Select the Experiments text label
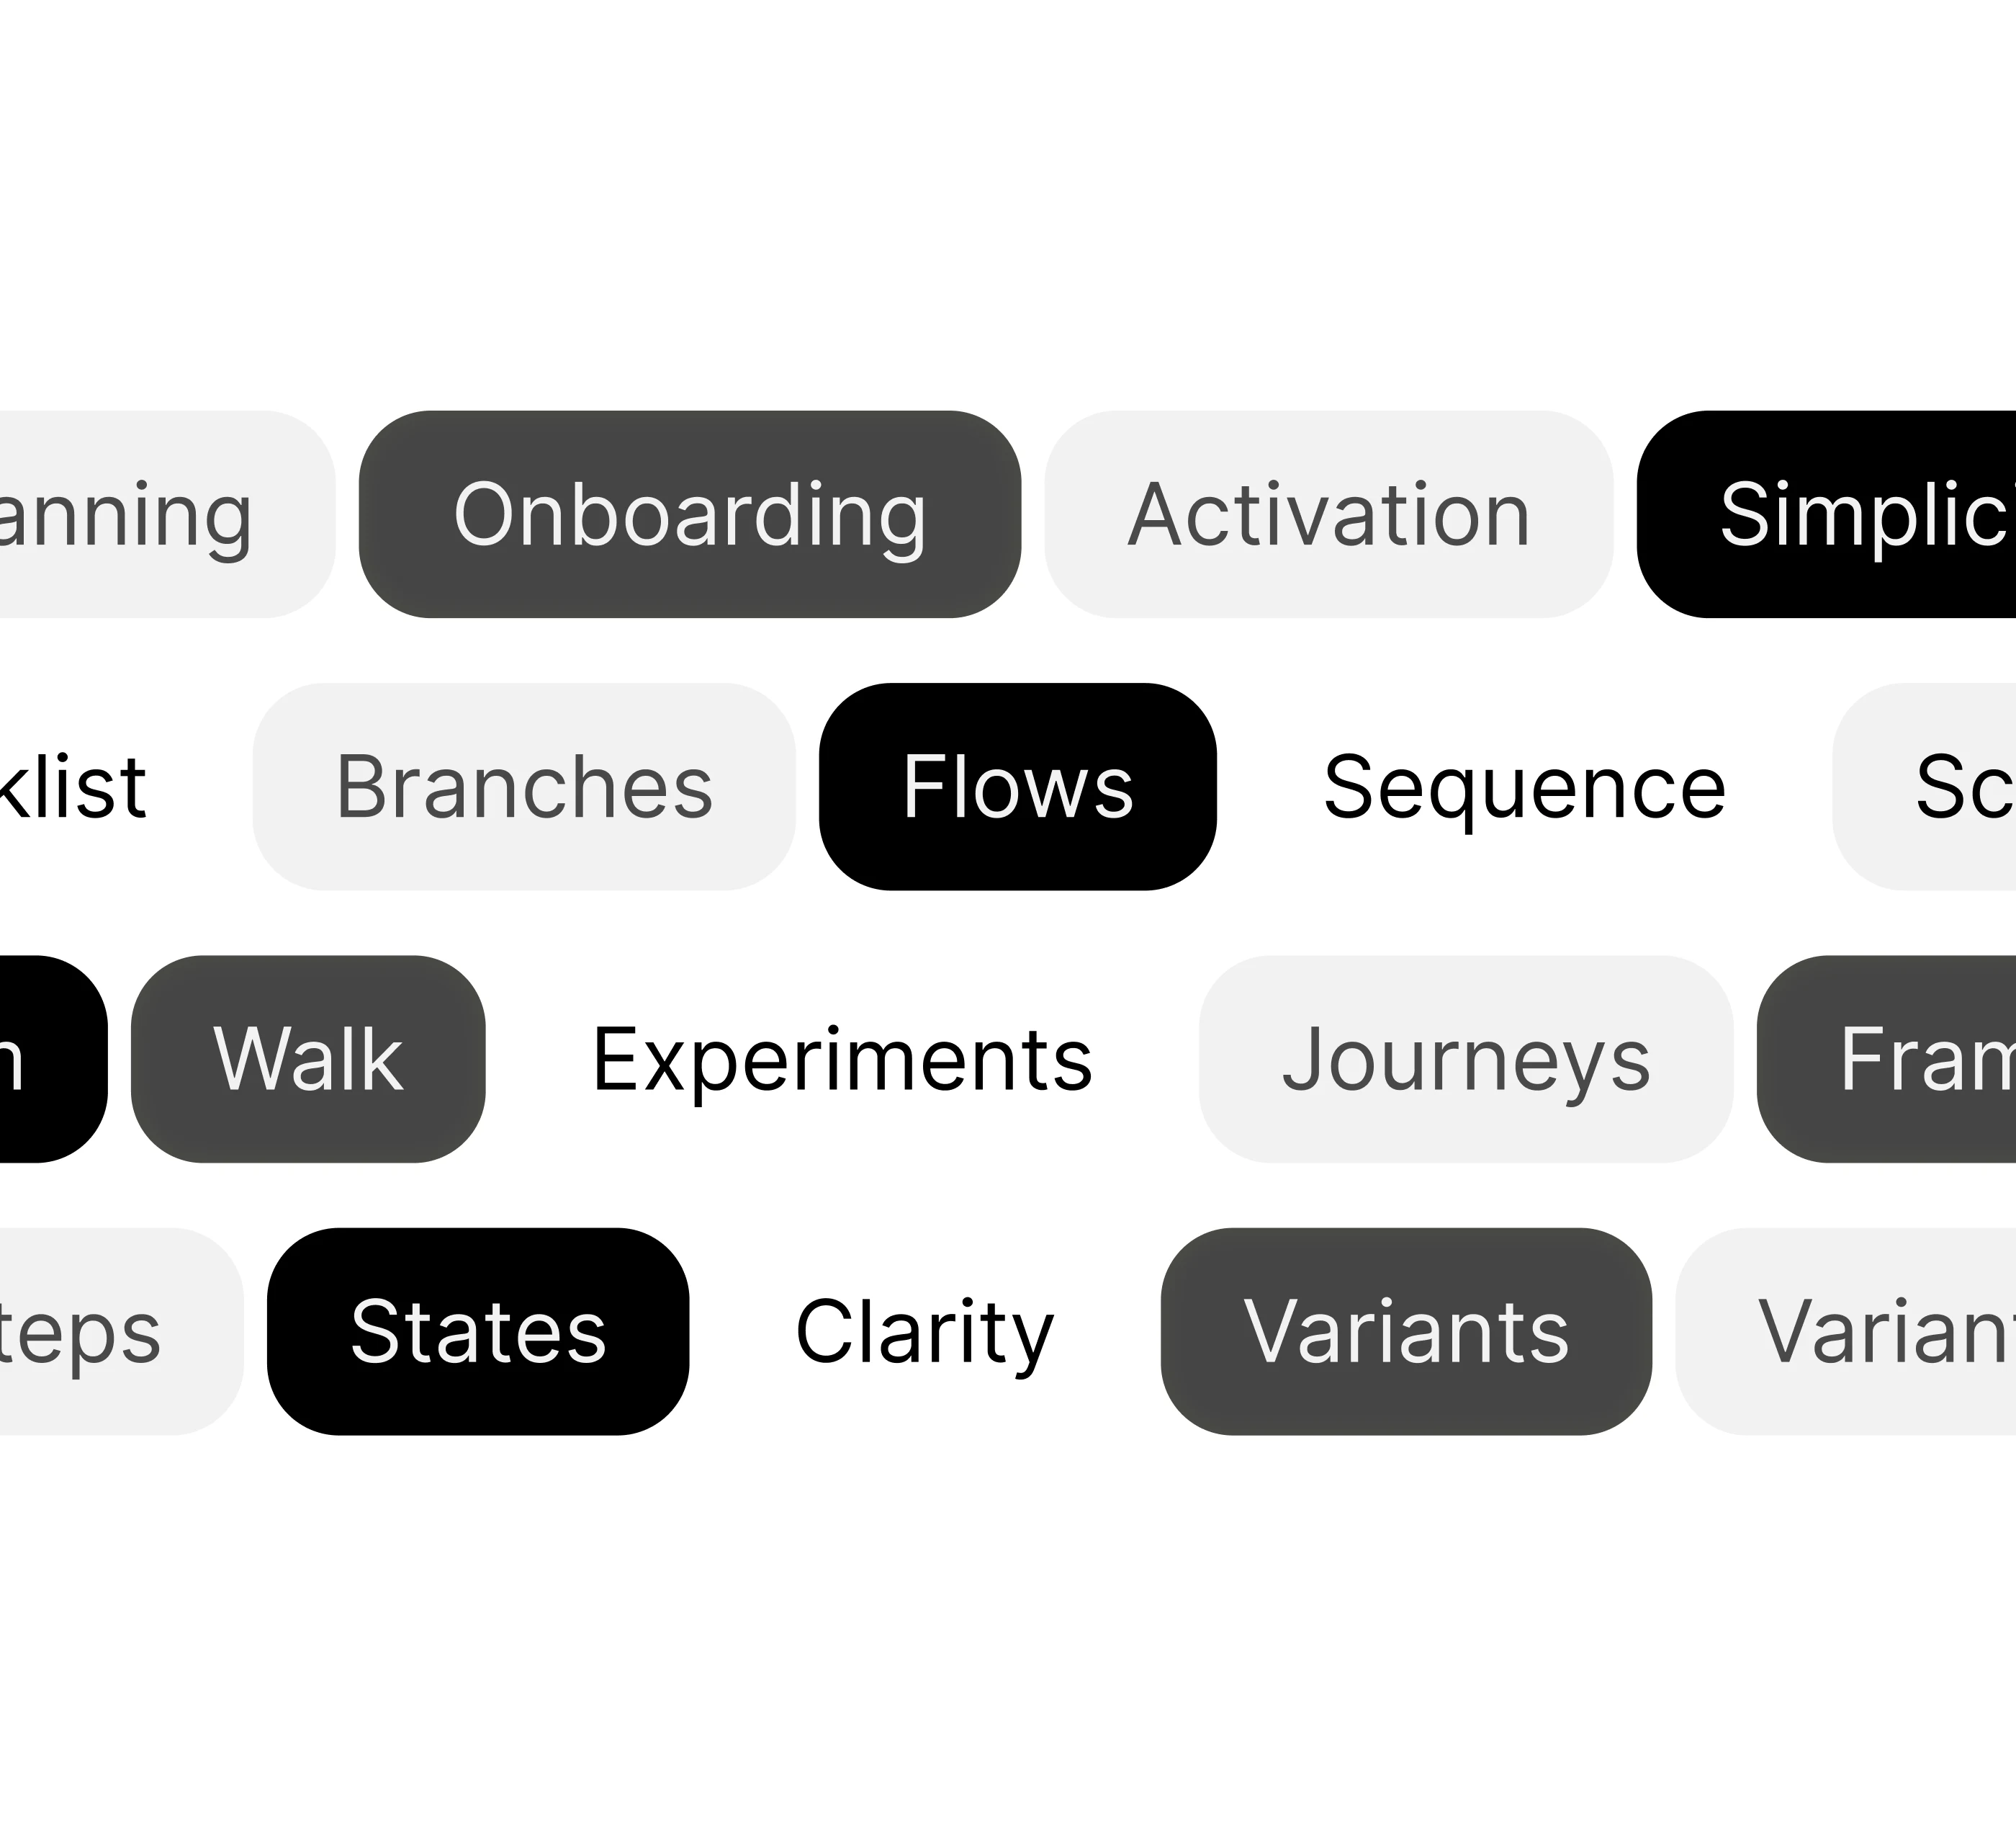The width and height of the screenshot is (2016, 1847). [842, 1059]
